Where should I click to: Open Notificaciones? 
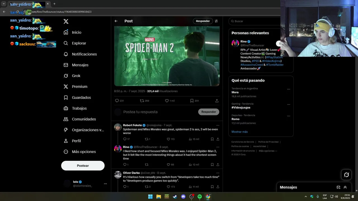click(x=80, y=54)
